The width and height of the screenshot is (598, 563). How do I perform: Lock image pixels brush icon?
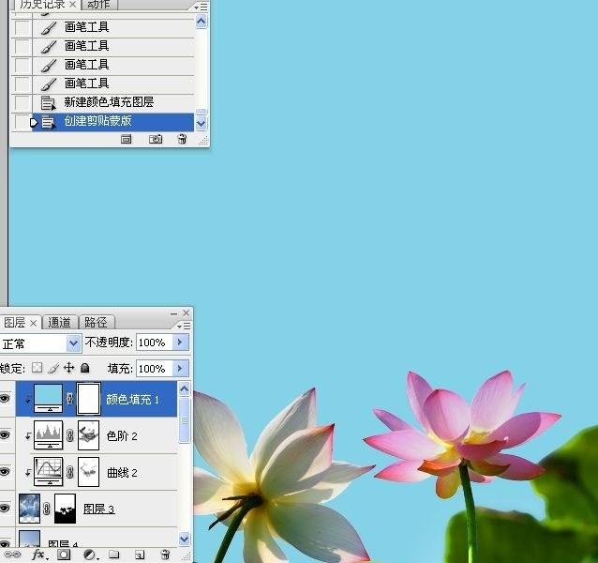tap(53, 368)
